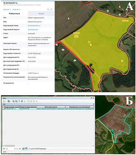This screenshot has width=136, height=155.
Task: Click the '(1 out of 310744 Selected)' status text
Action: (x=37, y=149)
